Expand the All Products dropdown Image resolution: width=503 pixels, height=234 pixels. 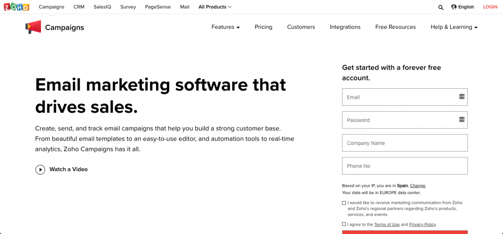(x=215, y=7)
